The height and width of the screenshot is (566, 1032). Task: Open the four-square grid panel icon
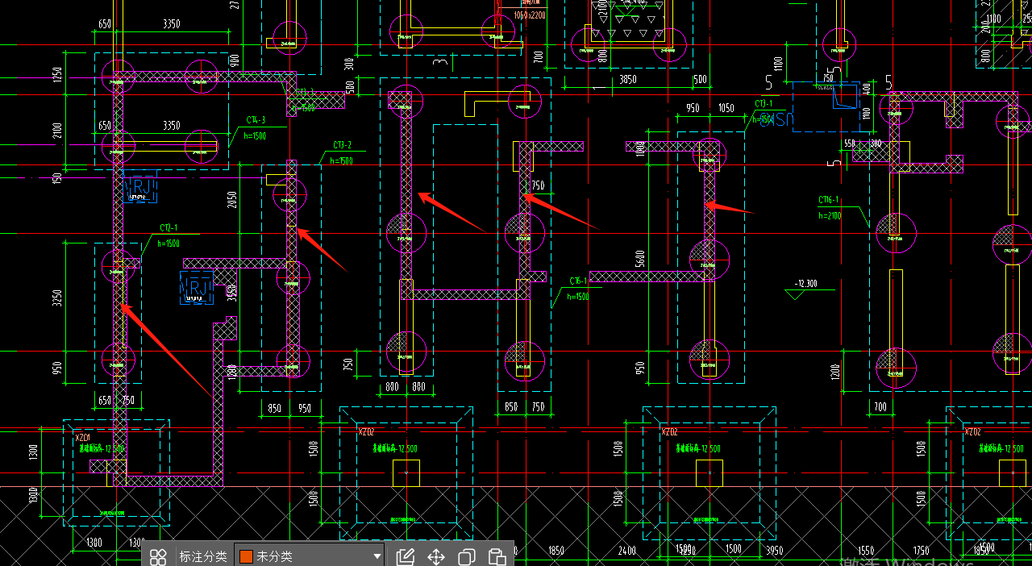coord(158,556)
